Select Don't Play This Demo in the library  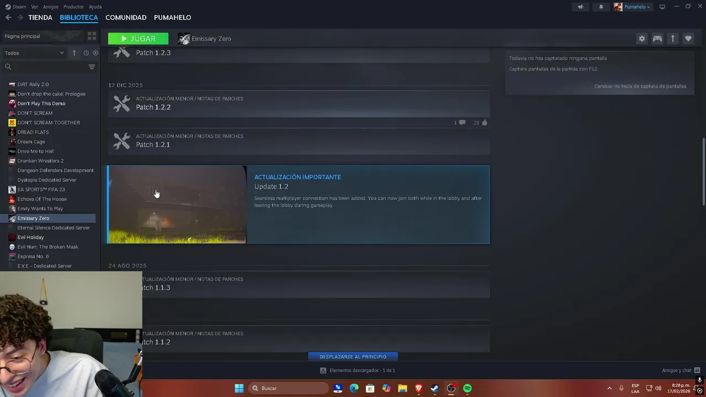click(x=41, y=104)
